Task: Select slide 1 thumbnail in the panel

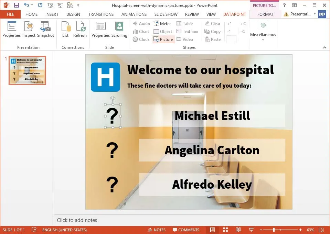Action: 27,70
